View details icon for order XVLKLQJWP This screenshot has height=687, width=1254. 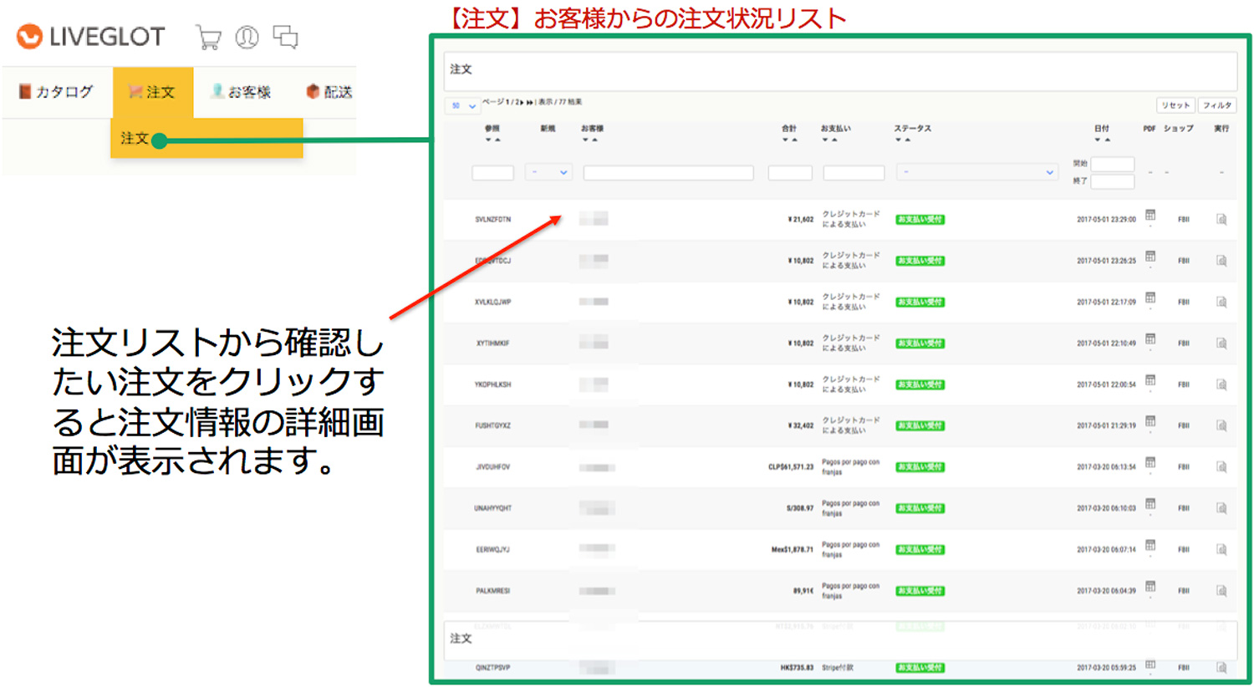1221,302
